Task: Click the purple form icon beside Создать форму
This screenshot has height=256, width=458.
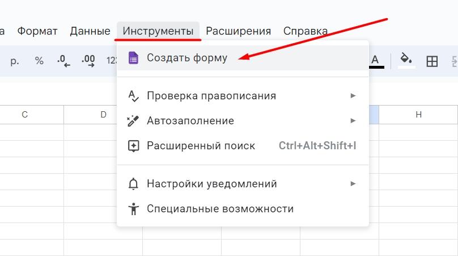Action: (x=133, y=58)
